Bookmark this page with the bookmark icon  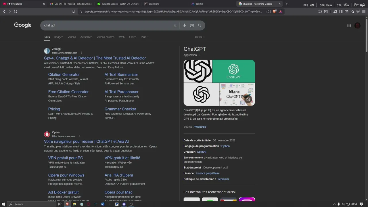click(73, 11)
